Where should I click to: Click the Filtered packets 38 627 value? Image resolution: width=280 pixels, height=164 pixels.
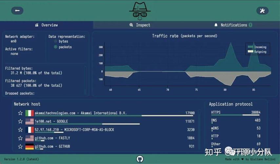[36, 85]
